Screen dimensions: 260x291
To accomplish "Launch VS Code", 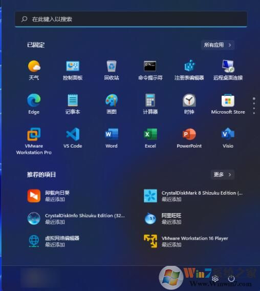I will 73,138.
